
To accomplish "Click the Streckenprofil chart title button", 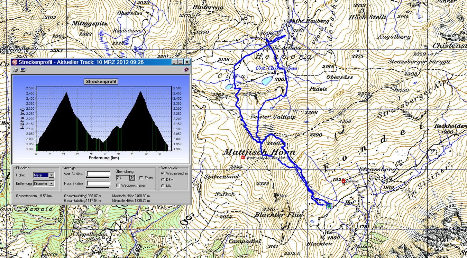I will (x=101, y=81).
